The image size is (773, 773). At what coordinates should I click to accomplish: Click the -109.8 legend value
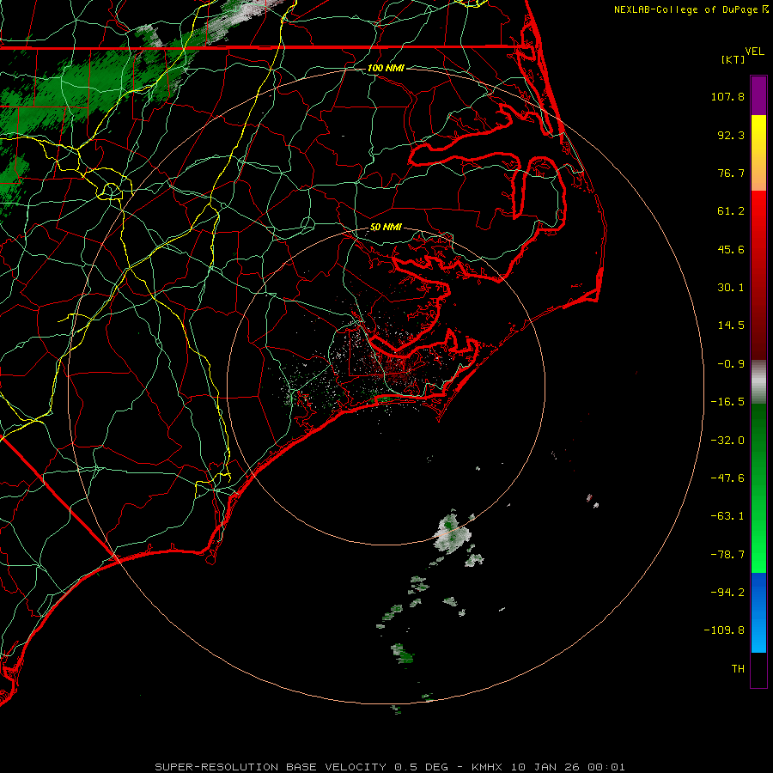[x=725, y=630]
